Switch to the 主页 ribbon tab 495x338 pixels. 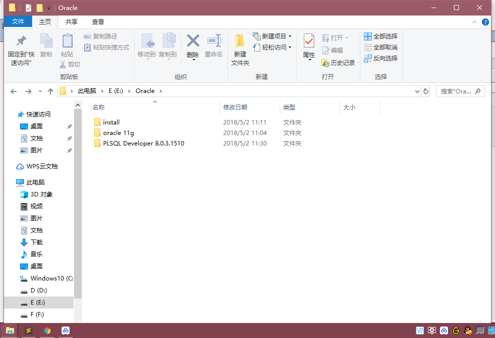[x=45, y=22]
